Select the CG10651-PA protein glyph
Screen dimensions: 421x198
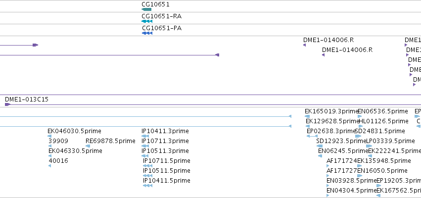click(147, 33)
